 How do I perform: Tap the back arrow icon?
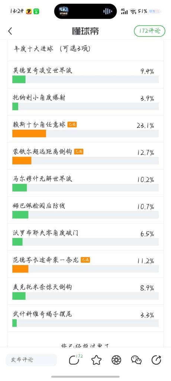pyautogui.click(x=10, y=31)
